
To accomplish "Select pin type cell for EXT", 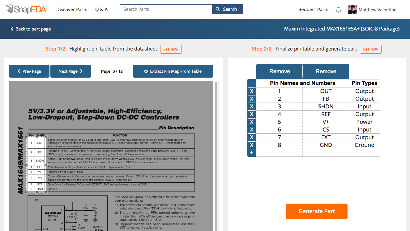I will 364,137.
